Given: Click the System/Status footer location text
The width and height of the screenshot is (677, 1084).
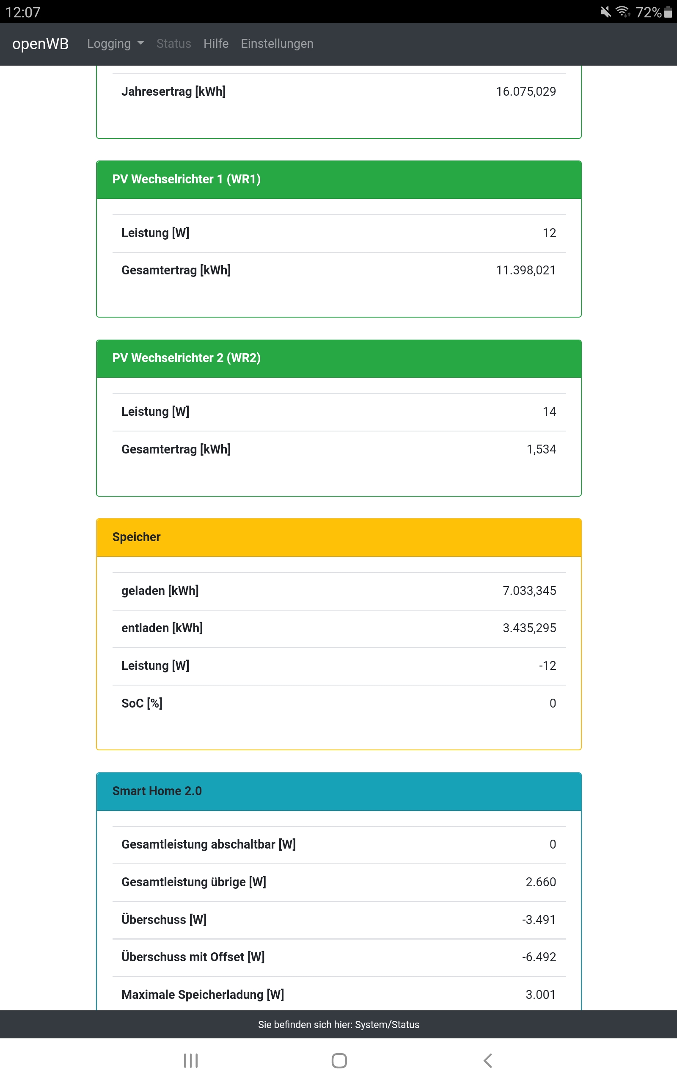Looking at the screenshot, I should tap(338, 1024).
